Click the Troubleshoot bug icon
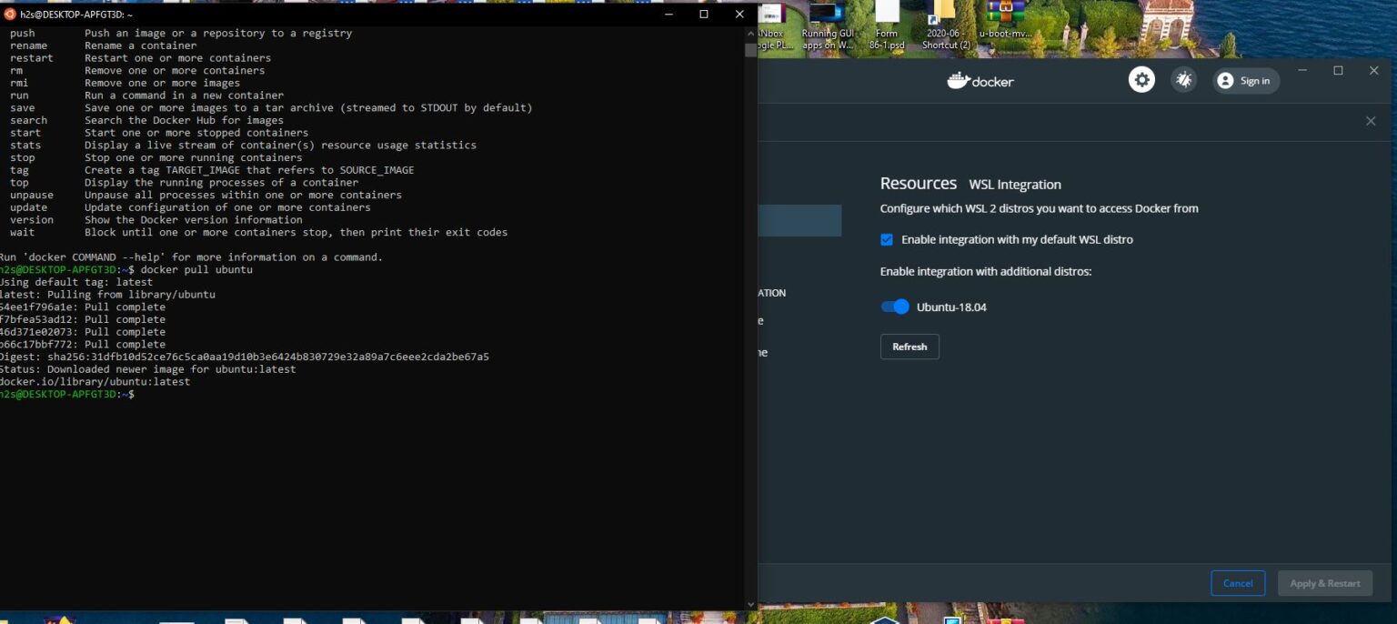 (1183, 79)
